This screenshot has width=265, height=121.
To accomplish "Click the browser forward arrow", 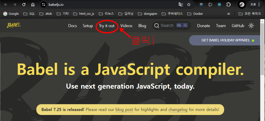I will click(x=15, y=5).
